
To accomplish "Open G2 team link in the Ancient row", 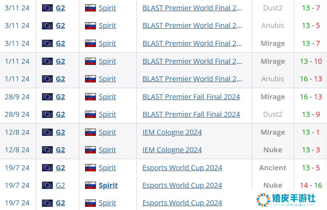I will click(60, 168).
